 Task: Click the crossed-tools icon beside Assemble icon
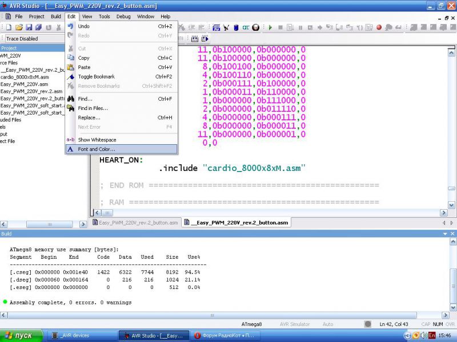226,27
